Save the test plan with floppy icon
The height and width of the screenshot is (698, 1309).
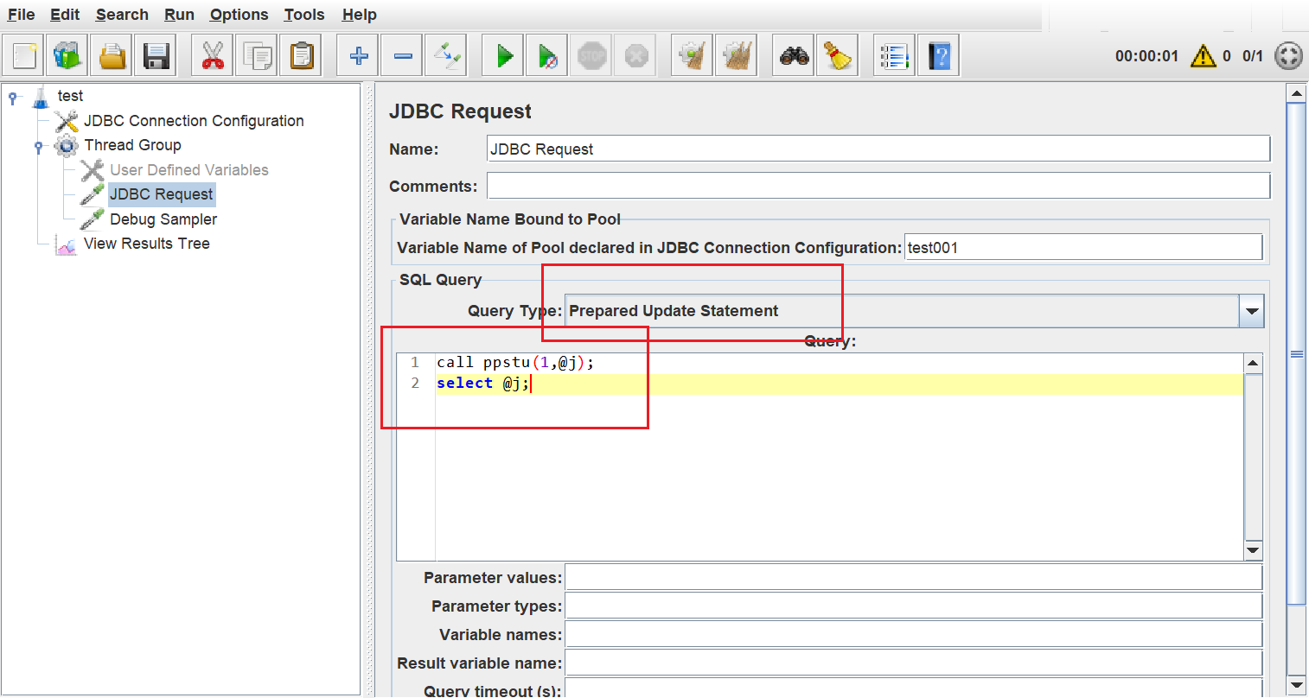tap(156, 56)
